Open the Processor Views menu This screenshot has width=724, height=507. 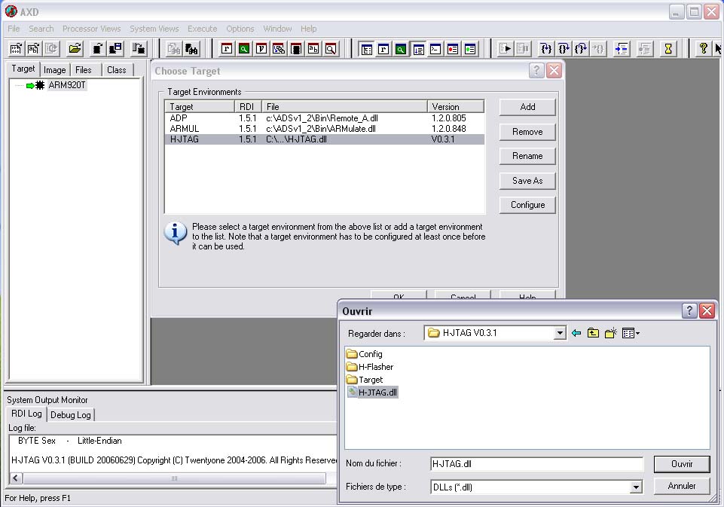91,29
